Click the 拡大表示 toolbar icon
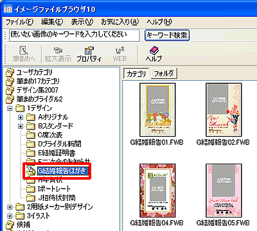 click(x=58, y=51)
